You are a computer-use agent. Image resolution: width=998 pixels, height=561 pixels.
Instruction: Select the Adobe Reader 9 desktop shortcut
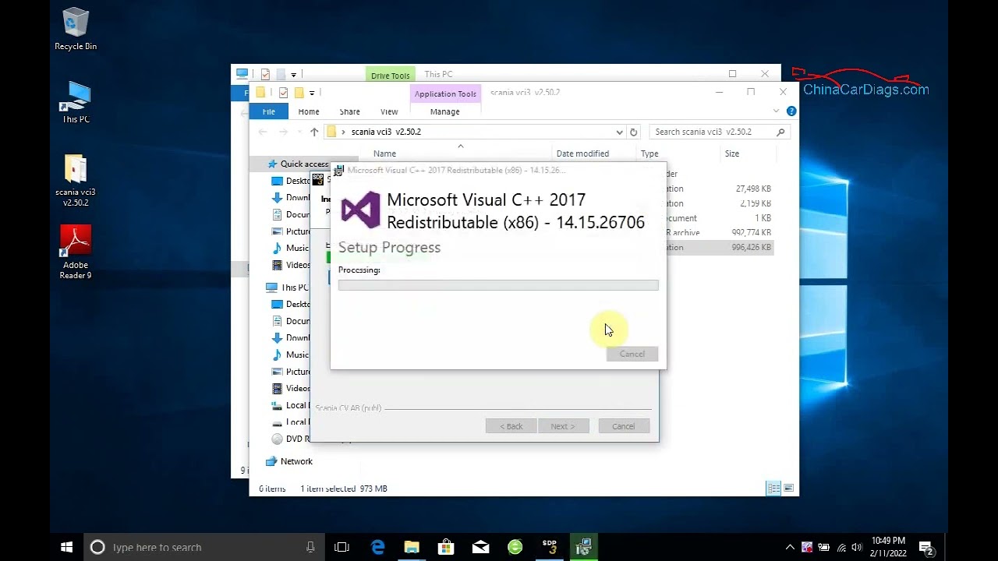pos(76,252)
